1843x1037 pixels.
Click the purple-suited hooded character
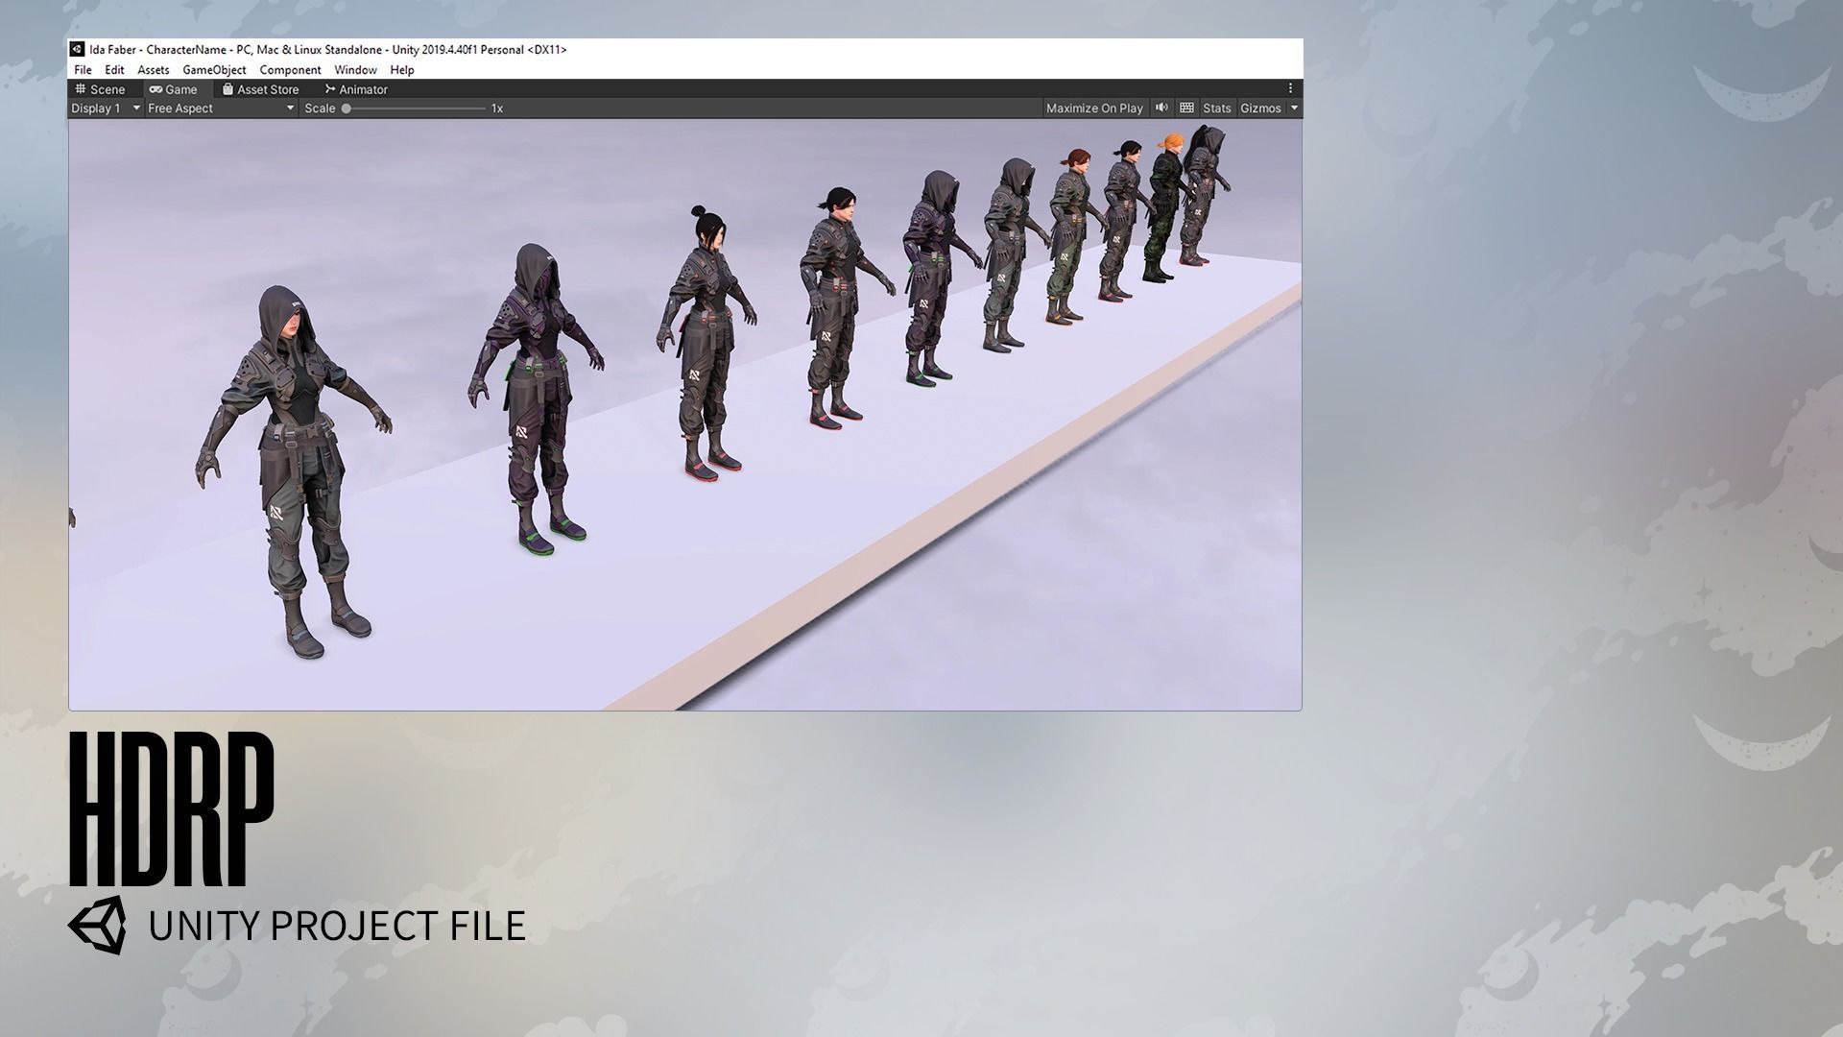click(x=535, y=398)
